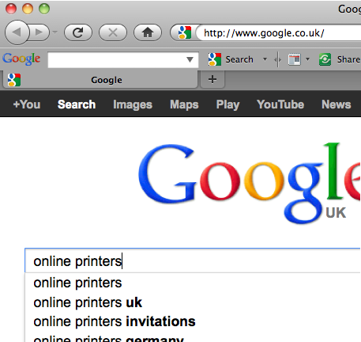Image resolution: width=361 pixels, height=342 pixels.
Task: Click the green Share icon in toolbar
Action: [x=325, y=59]
